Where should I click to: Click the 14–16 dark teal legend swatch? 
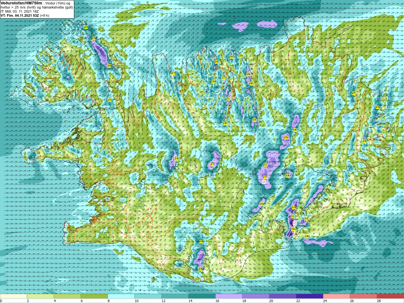point(202,296)
